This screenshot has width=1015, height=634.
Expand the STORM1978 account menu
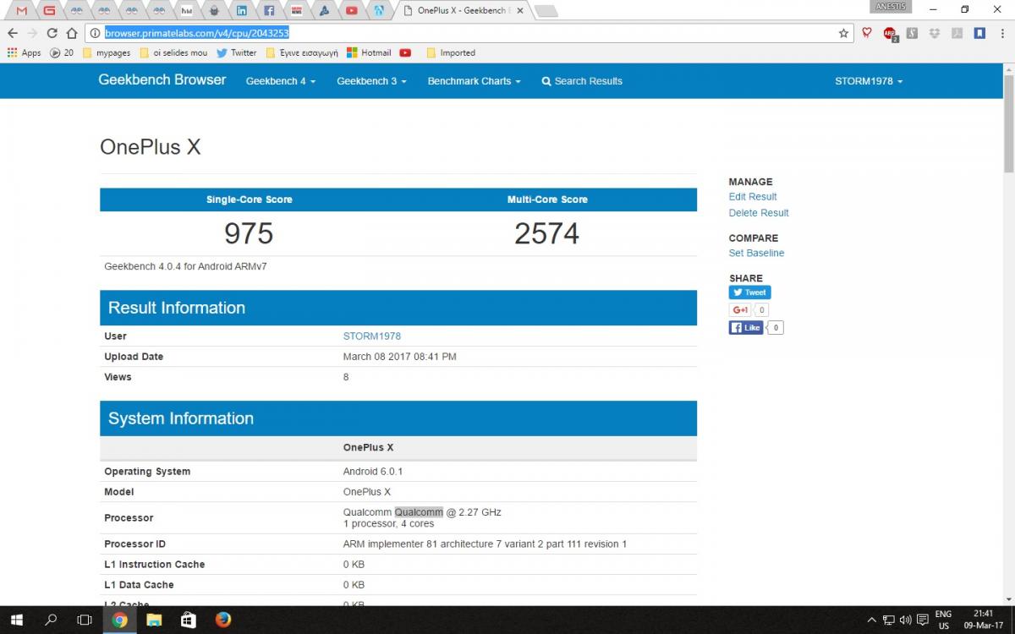tap(869, 81)
